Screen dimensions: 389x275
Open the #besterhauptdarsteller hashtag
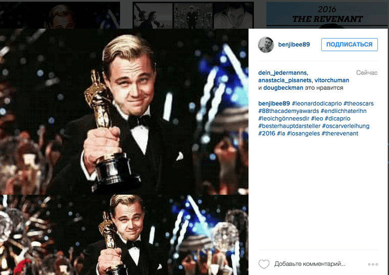click(289, 126)
